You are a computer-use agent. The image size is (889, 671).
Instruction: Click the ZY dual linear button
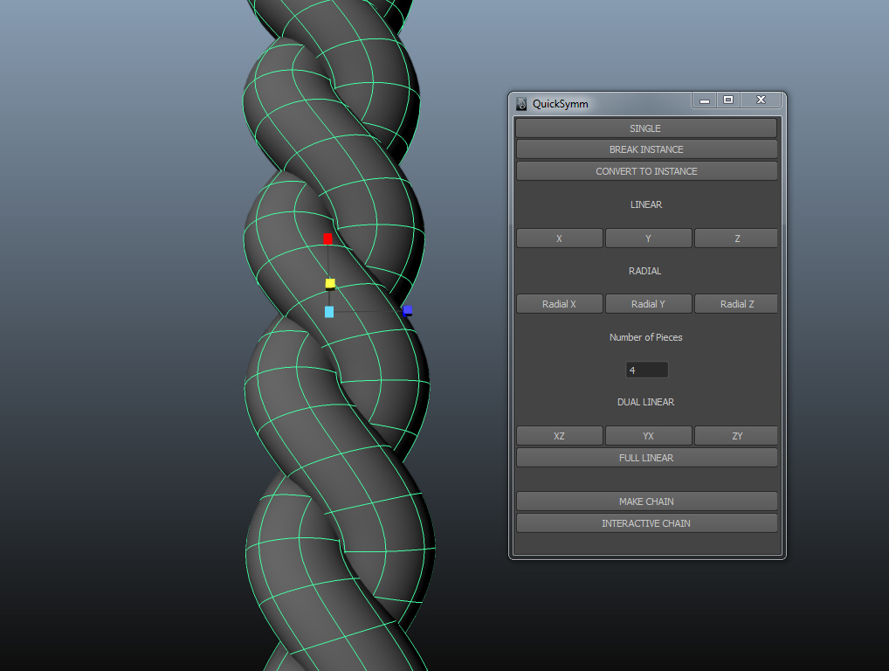pyautogui.click(x=734, y=435)
